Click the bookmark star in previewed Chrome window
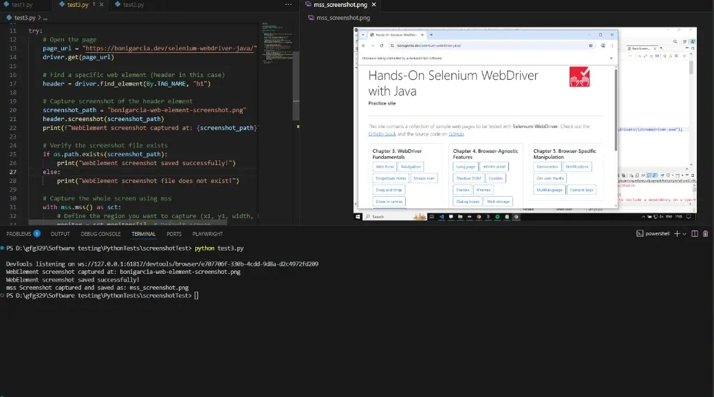The height and width of the screenshot is (397, 714). (x=591, y=45)
